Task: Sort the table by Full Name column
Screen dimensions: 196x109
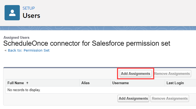Action: [x=16, y=83]
